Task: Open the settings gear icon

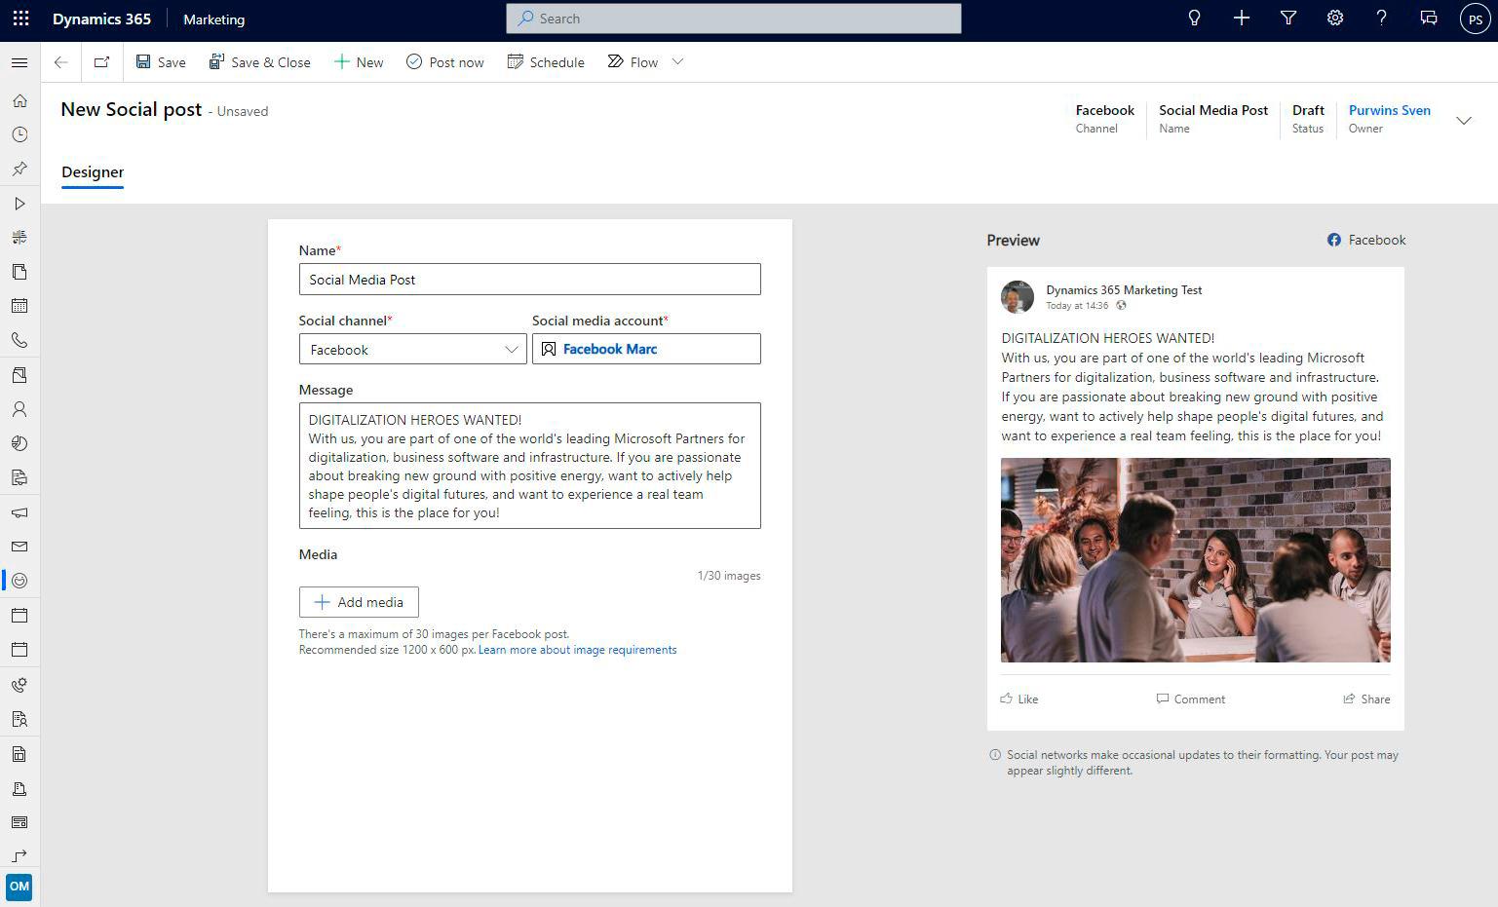Action: point(1334,18)
